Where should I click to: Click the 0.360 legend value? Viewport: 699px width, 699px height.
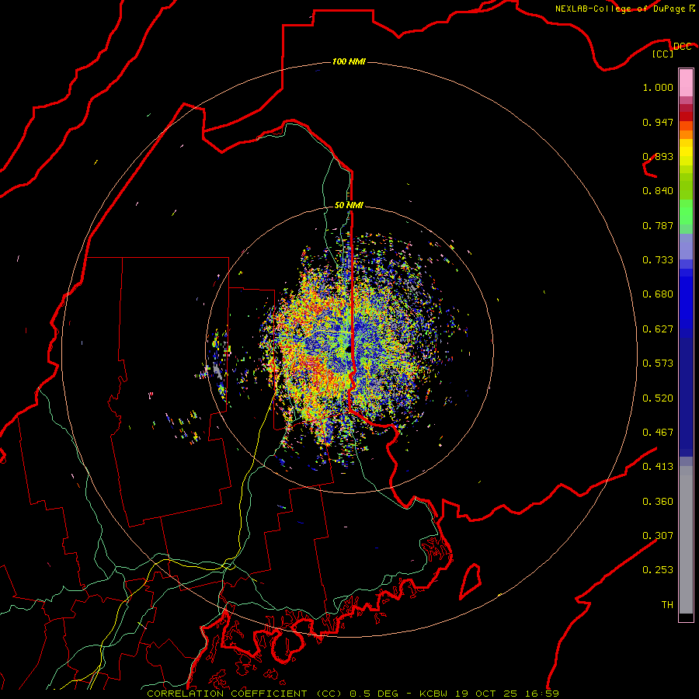point(658,502)
